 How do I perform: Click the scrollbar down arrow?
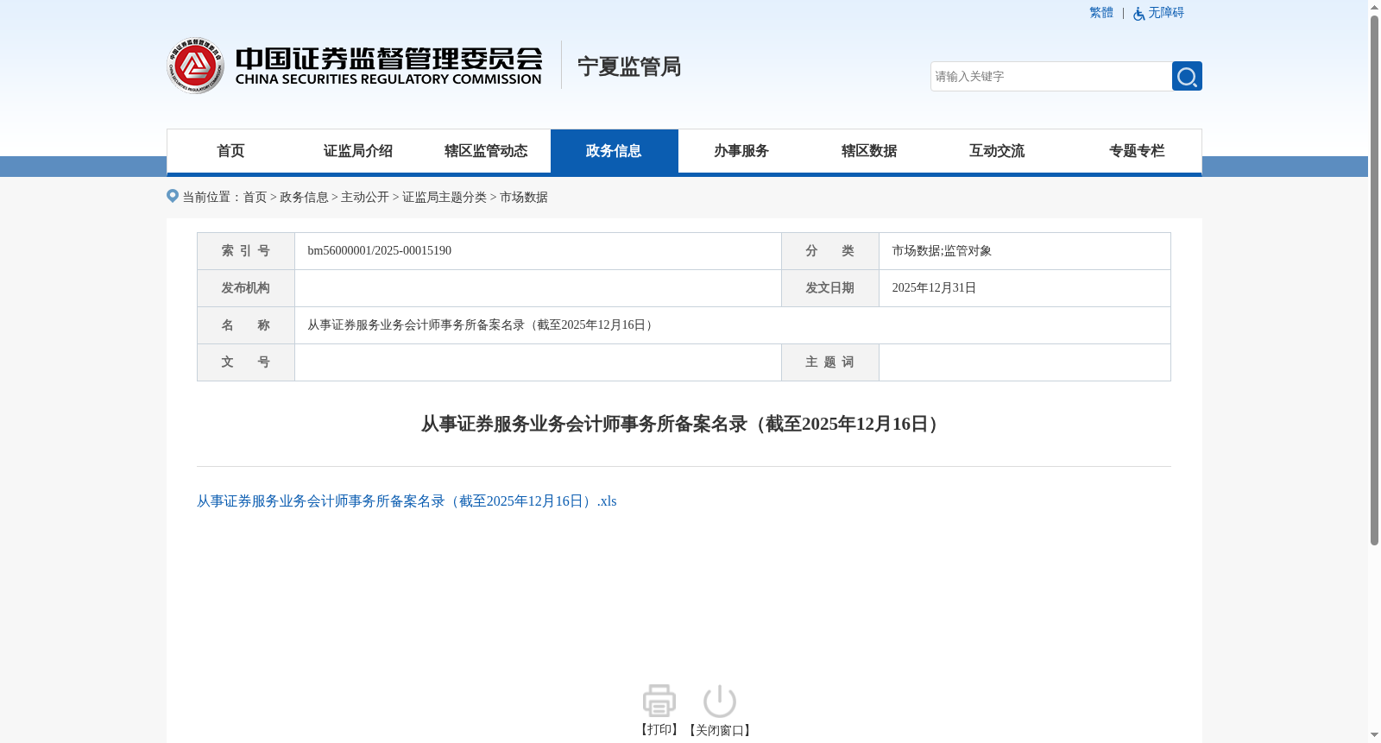(x=1374, y=736)
